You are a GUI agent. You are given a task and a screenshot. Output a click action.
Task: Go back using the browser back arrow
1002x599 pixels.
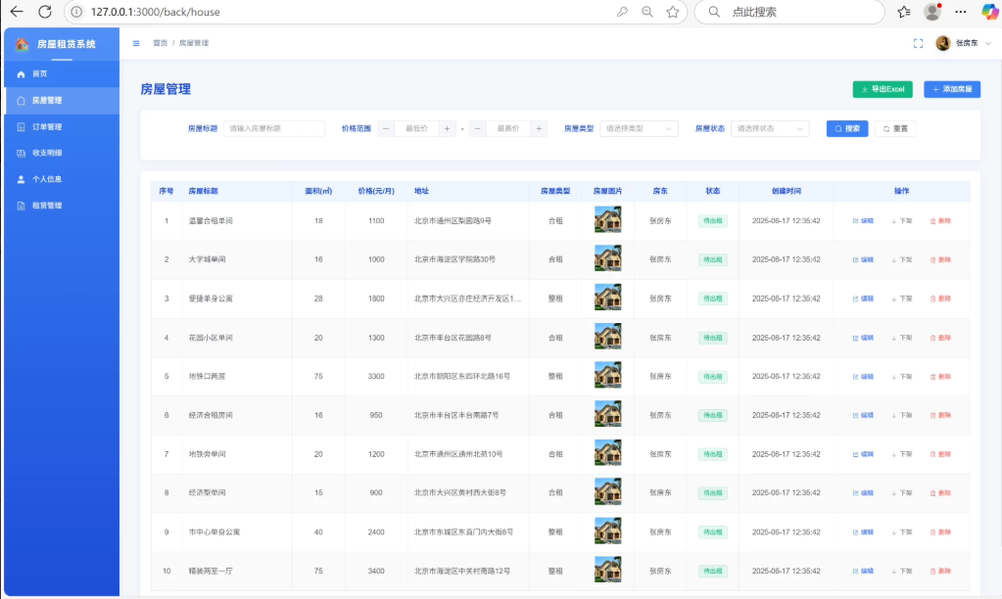pos(17,12)
